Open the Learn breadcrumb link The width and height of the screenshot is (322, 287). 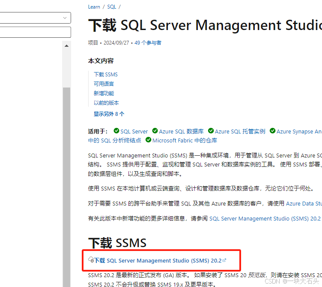coord(94,7)
